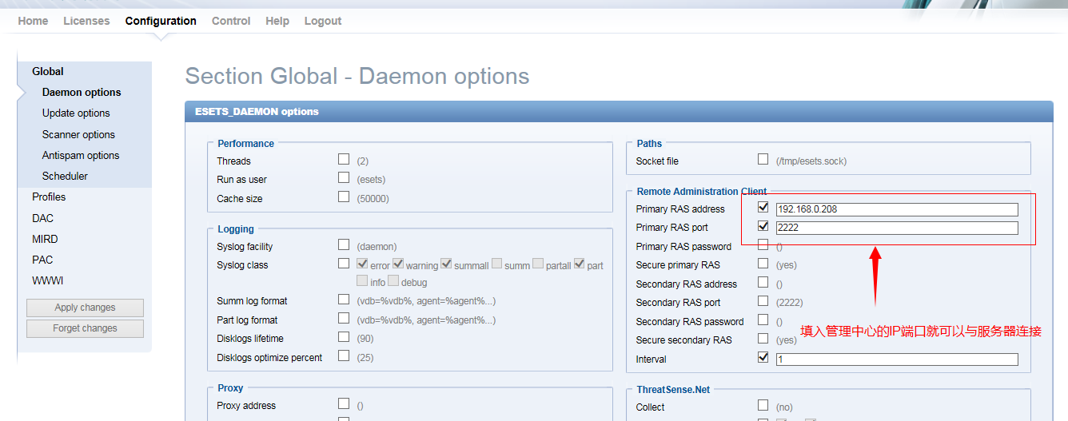Enable the Threads checkbox

pos(344,160)
